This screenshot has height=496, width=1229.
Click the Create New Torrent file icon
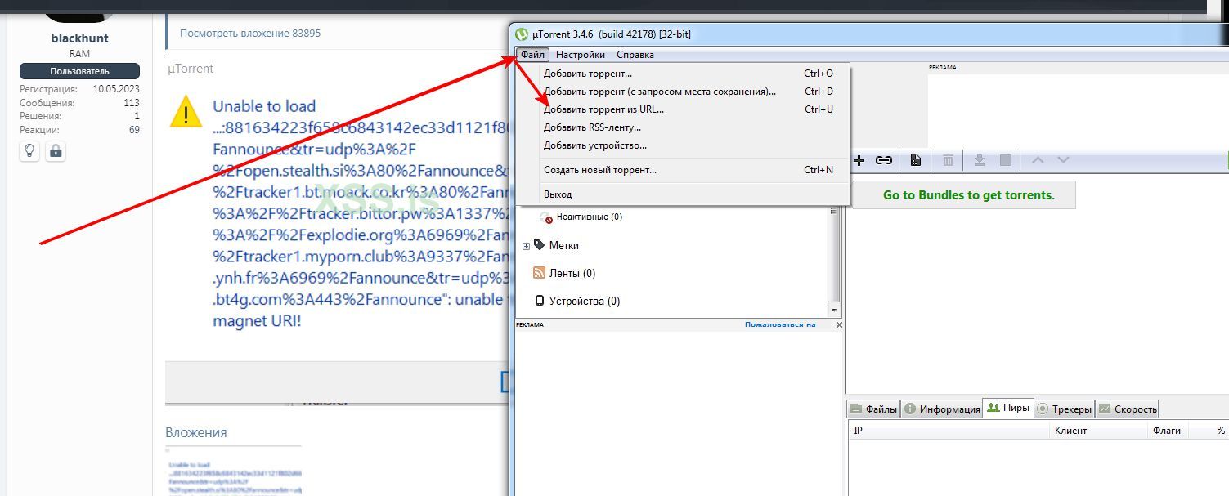pyautogui.click(x=916, y=160)
